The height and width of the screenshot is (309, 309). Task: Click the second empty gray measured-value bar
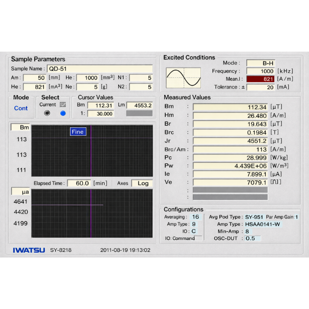[230, 197]
